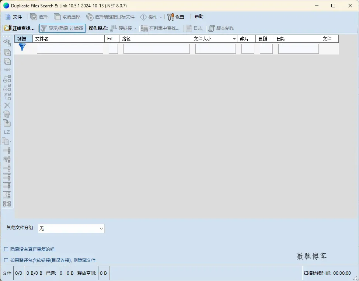Viewport: 359px width, 281px height.
Task: Open the 其他文件分组 combo box
Action: point(71,229)
